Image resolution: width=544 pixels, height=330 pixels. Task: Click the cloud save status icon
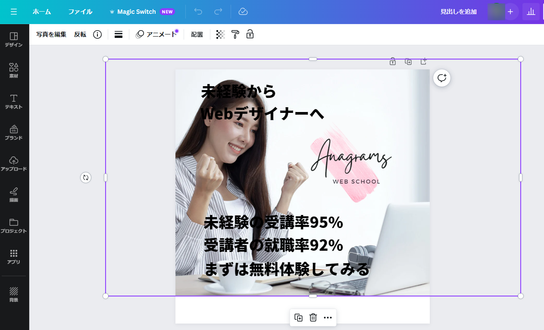click(243, 12)
